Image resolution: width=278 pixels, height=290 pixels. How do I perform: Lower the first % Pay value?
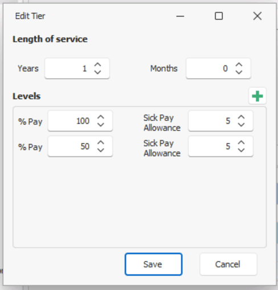101,125
